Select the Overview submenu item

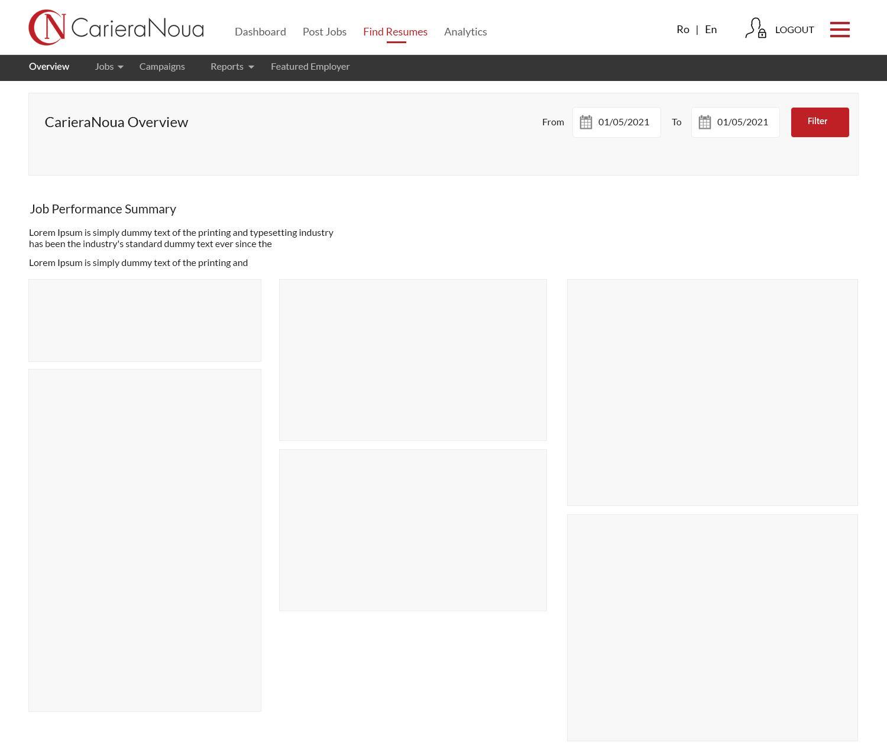click(49, 67)
